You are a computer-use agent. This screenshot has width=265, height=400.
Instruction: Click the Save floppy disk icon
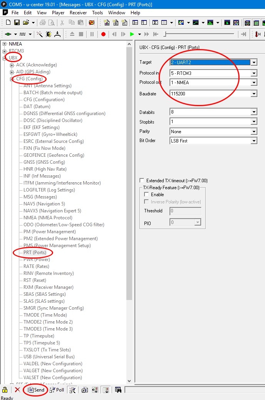pos(17,23)
